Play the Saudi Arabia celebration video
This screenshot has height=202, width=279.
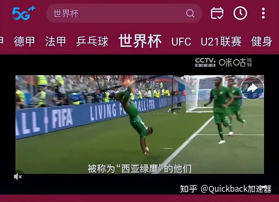coord(140,124)
